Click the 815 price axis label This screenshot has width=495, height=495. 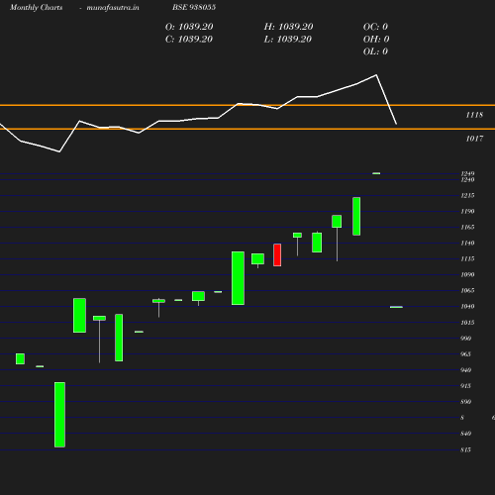465,449
